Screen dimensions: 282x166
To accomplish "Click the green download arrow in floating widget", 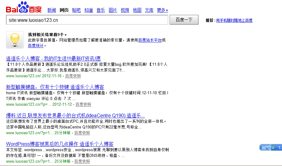I will (x=273, y=148).
